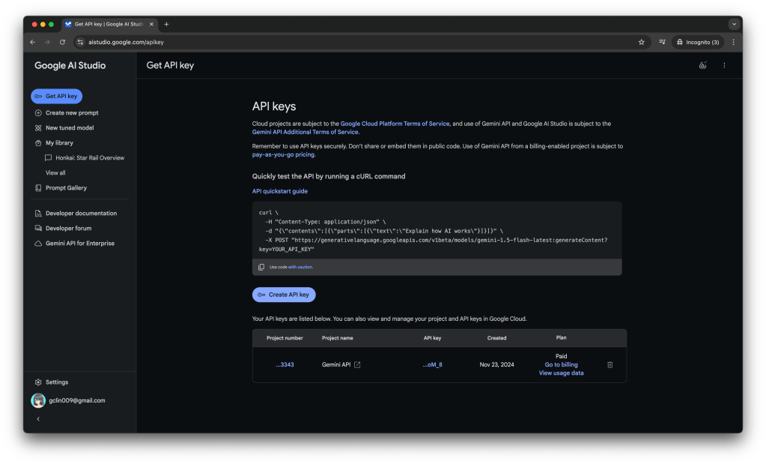This screenshot has height=464, width=766.
Task: Follow the API quickstart guide link
Action: click(x=279, y=191)
